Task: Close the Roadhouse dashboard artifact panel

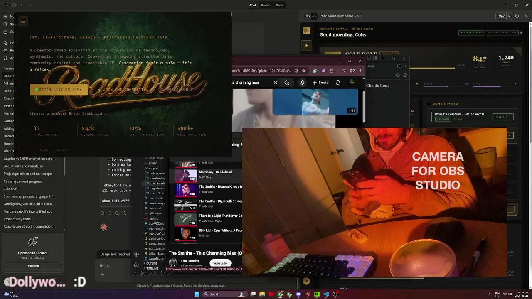Action: (527, 16)
